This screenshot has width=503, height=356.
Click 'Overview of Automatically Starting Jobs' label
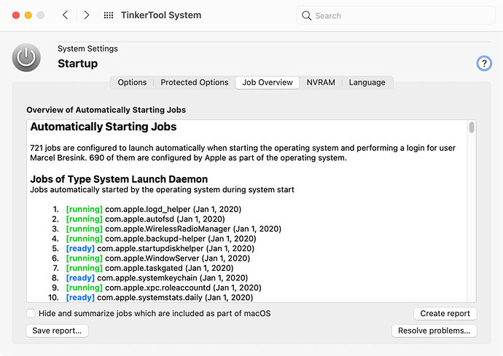(106, 110)
